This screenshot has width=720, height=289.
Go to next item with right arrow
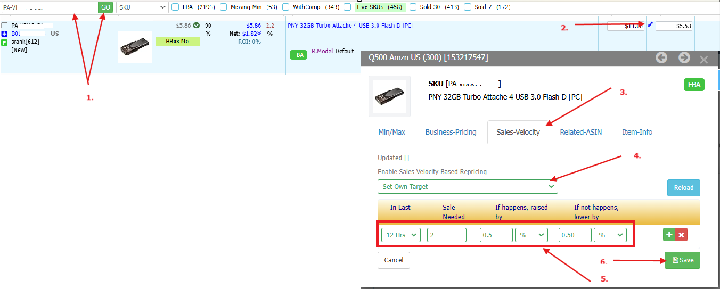point(684,58)
